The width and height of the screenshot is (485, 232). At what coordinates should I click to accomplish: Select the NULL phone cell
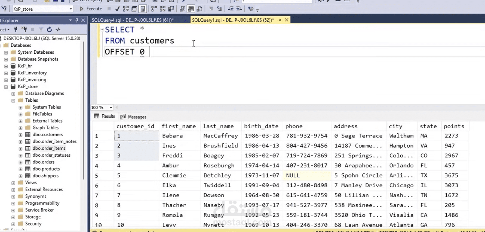(307, 175)
